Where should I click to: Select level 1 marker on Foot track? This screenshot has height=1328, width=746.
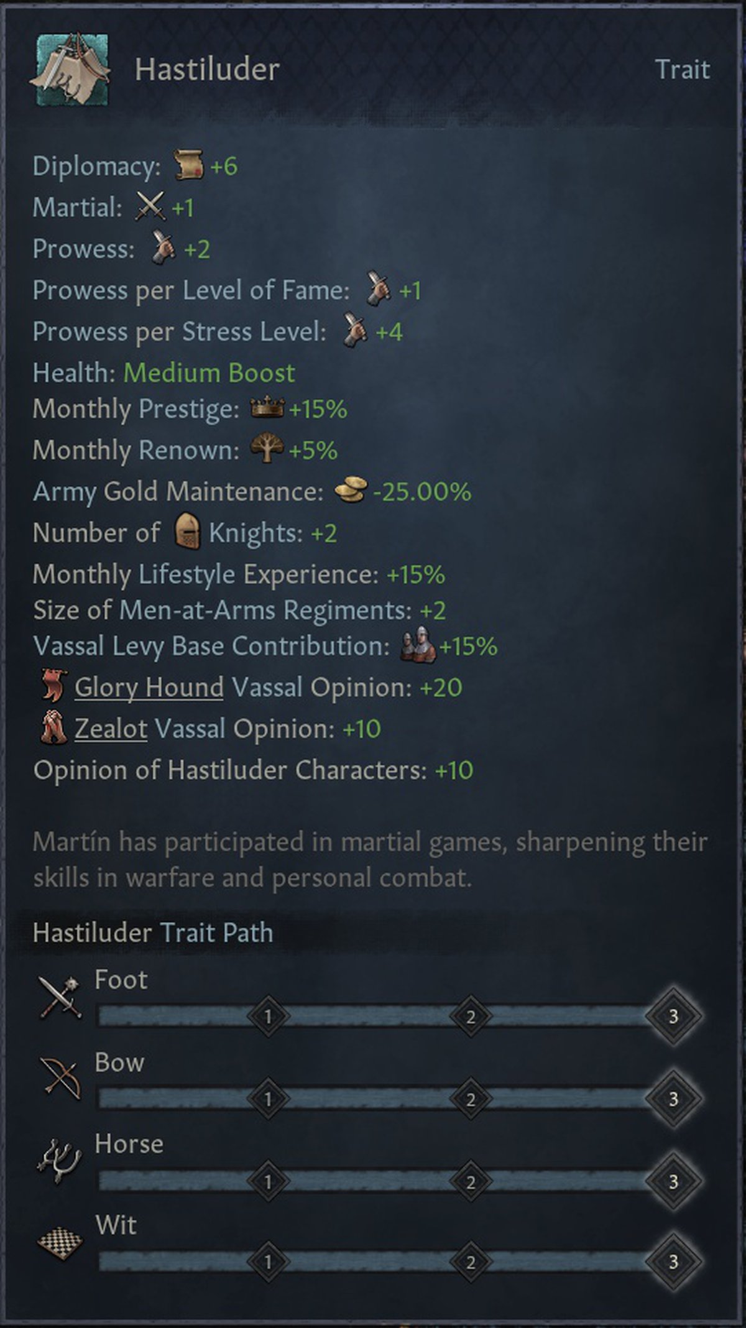coord(268,1017)
